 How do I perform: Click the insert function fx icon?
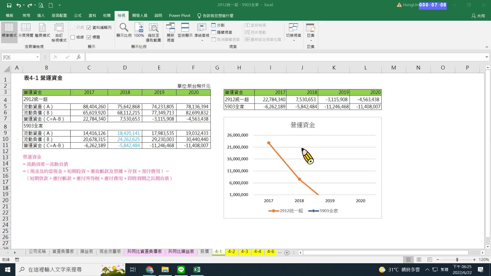pos(79,57)
